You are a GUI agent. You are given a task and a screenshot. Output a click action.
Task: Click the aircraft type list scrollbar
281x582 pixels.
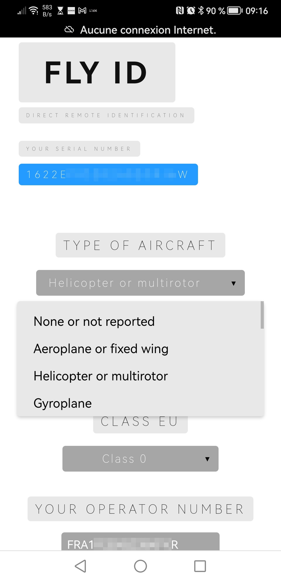[x=262, y=315]
